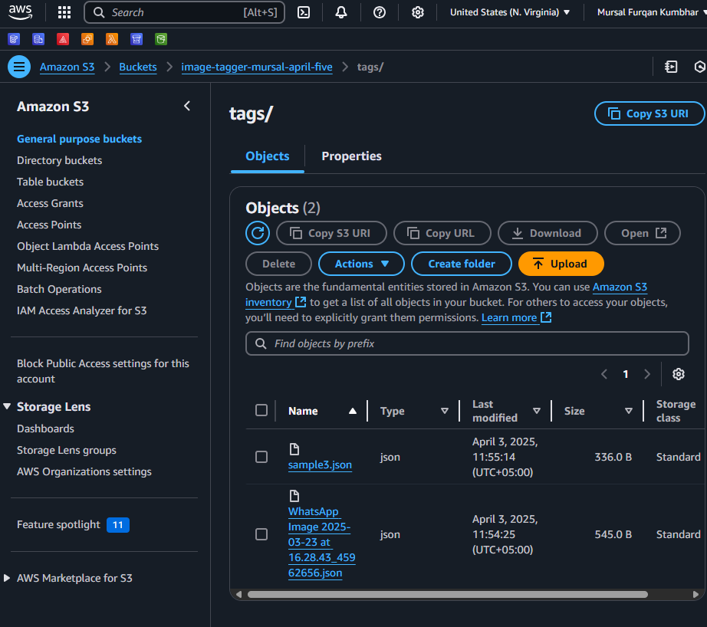Open the console settings gear in top bar
Viewport: 707px width, 627px height.
click(x=418, y=12)
